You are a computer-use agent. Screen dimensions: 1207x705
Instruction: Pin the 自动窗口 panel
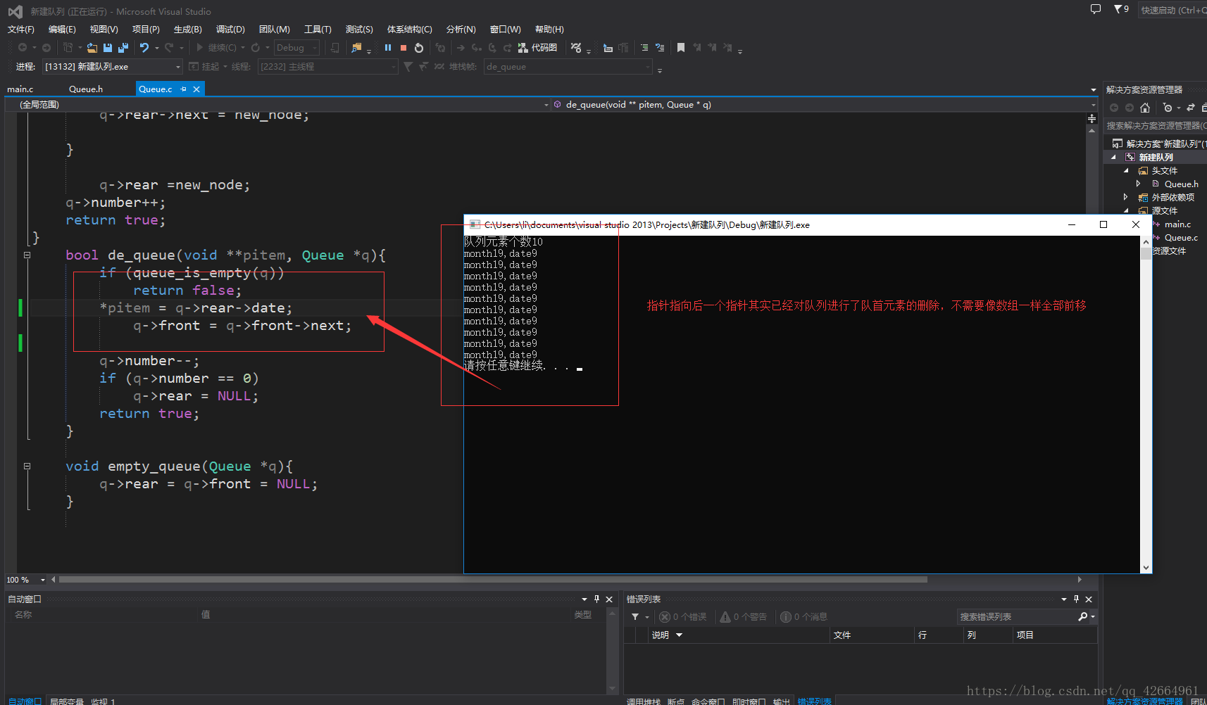tap(596, 599)
